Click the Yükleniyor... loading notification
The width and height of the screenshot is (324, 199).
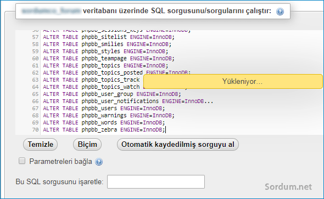pos(233,82)
